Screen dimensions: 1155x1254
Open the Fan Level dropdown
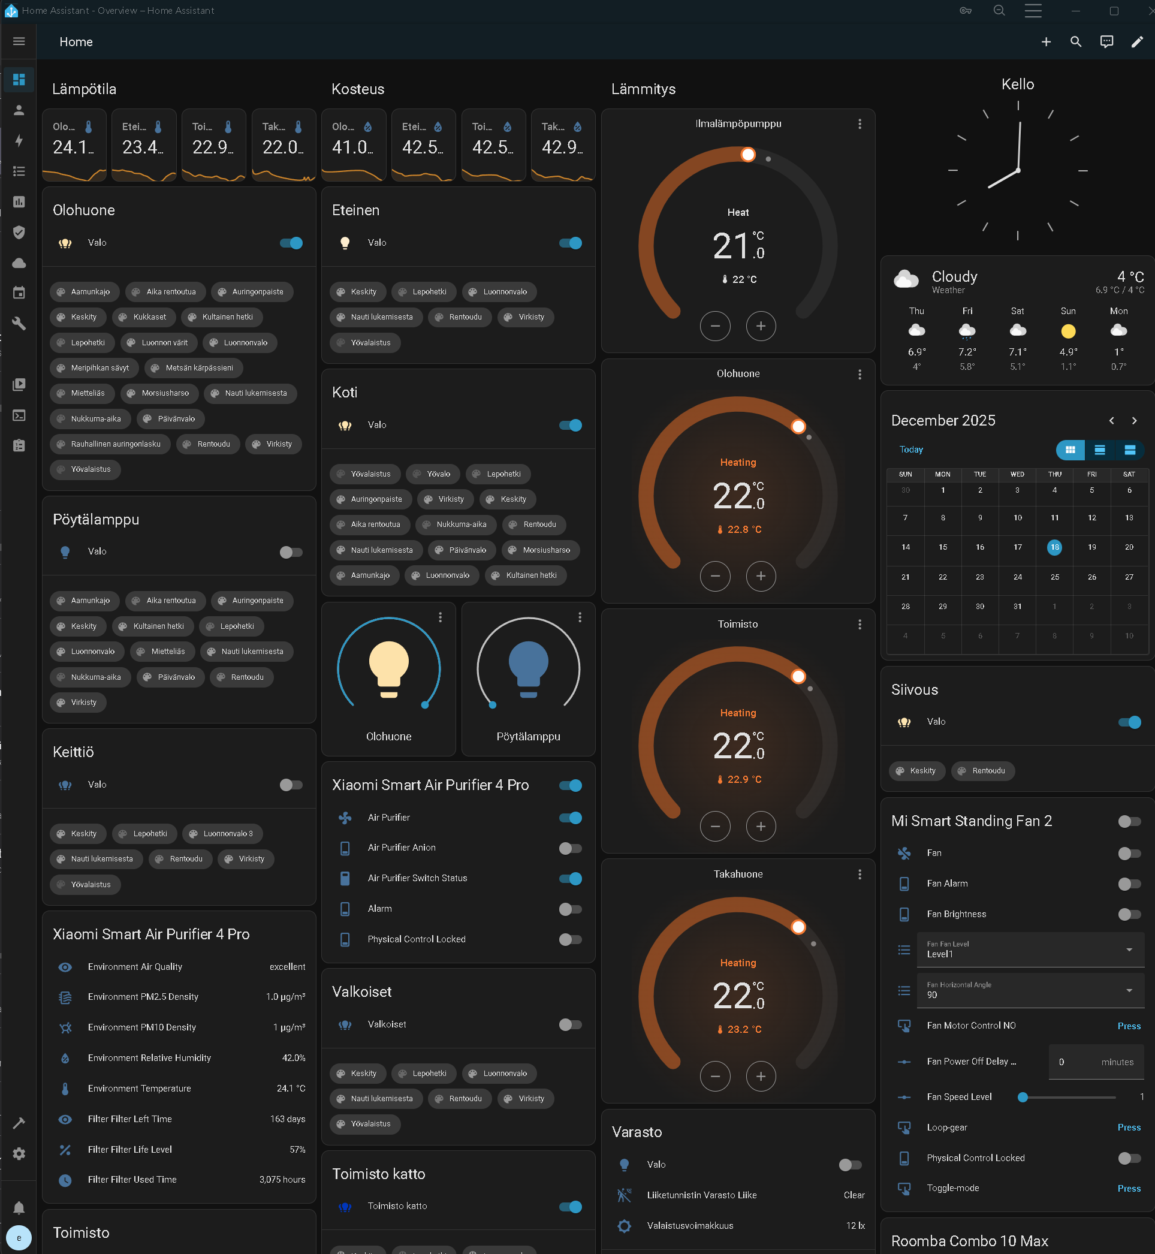[x=1030, y=949]
